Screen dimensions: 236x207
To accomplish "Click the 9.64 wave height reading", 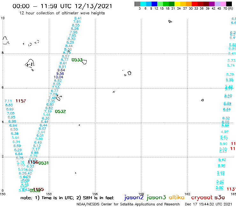I will coord(61,70).
